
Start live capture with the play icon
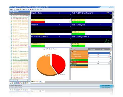tap(27, 9)
